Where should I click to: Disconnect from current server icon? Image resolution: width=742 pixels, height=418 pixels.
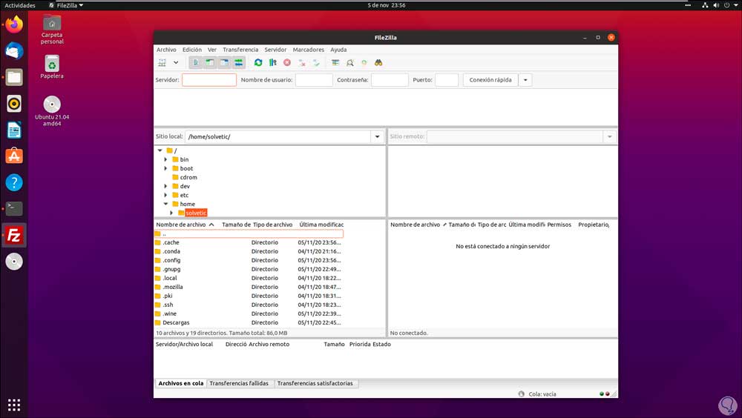coord(301,62)
